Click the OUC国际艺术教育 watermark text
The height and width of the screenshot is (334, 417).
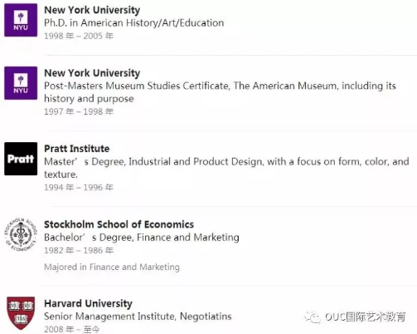point(366,317)
